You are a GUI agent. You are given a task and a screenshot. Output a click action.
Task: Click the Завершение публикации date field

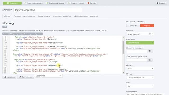[x=137, y=60]
